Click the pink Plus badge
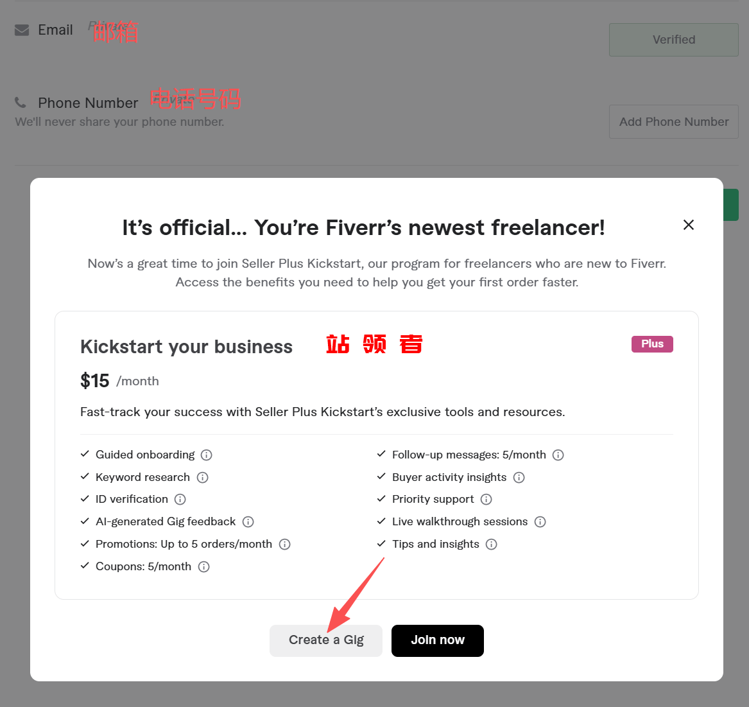 point(652,344)
